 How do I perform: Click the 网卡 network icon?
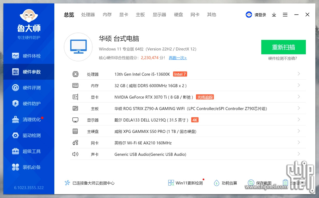(x=75, y=143)
